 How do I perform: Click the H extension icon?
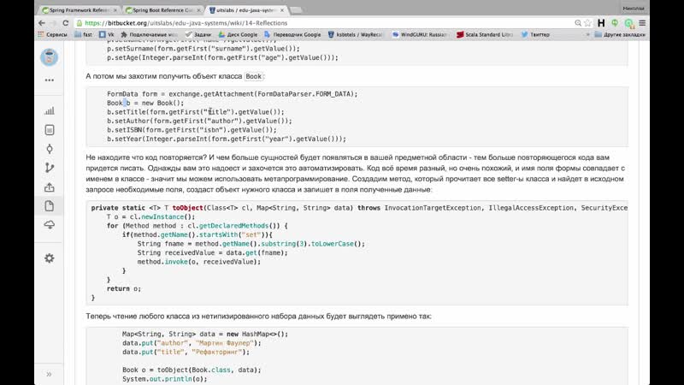click(601, 23)
